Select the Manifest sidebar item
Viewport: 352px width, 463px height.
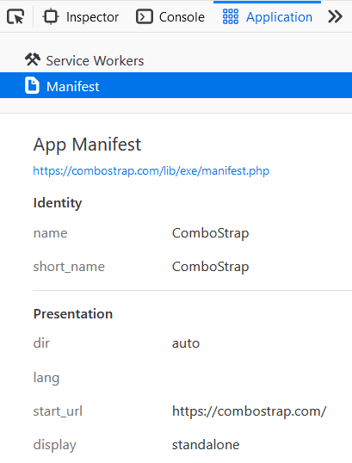coord(176,85)
